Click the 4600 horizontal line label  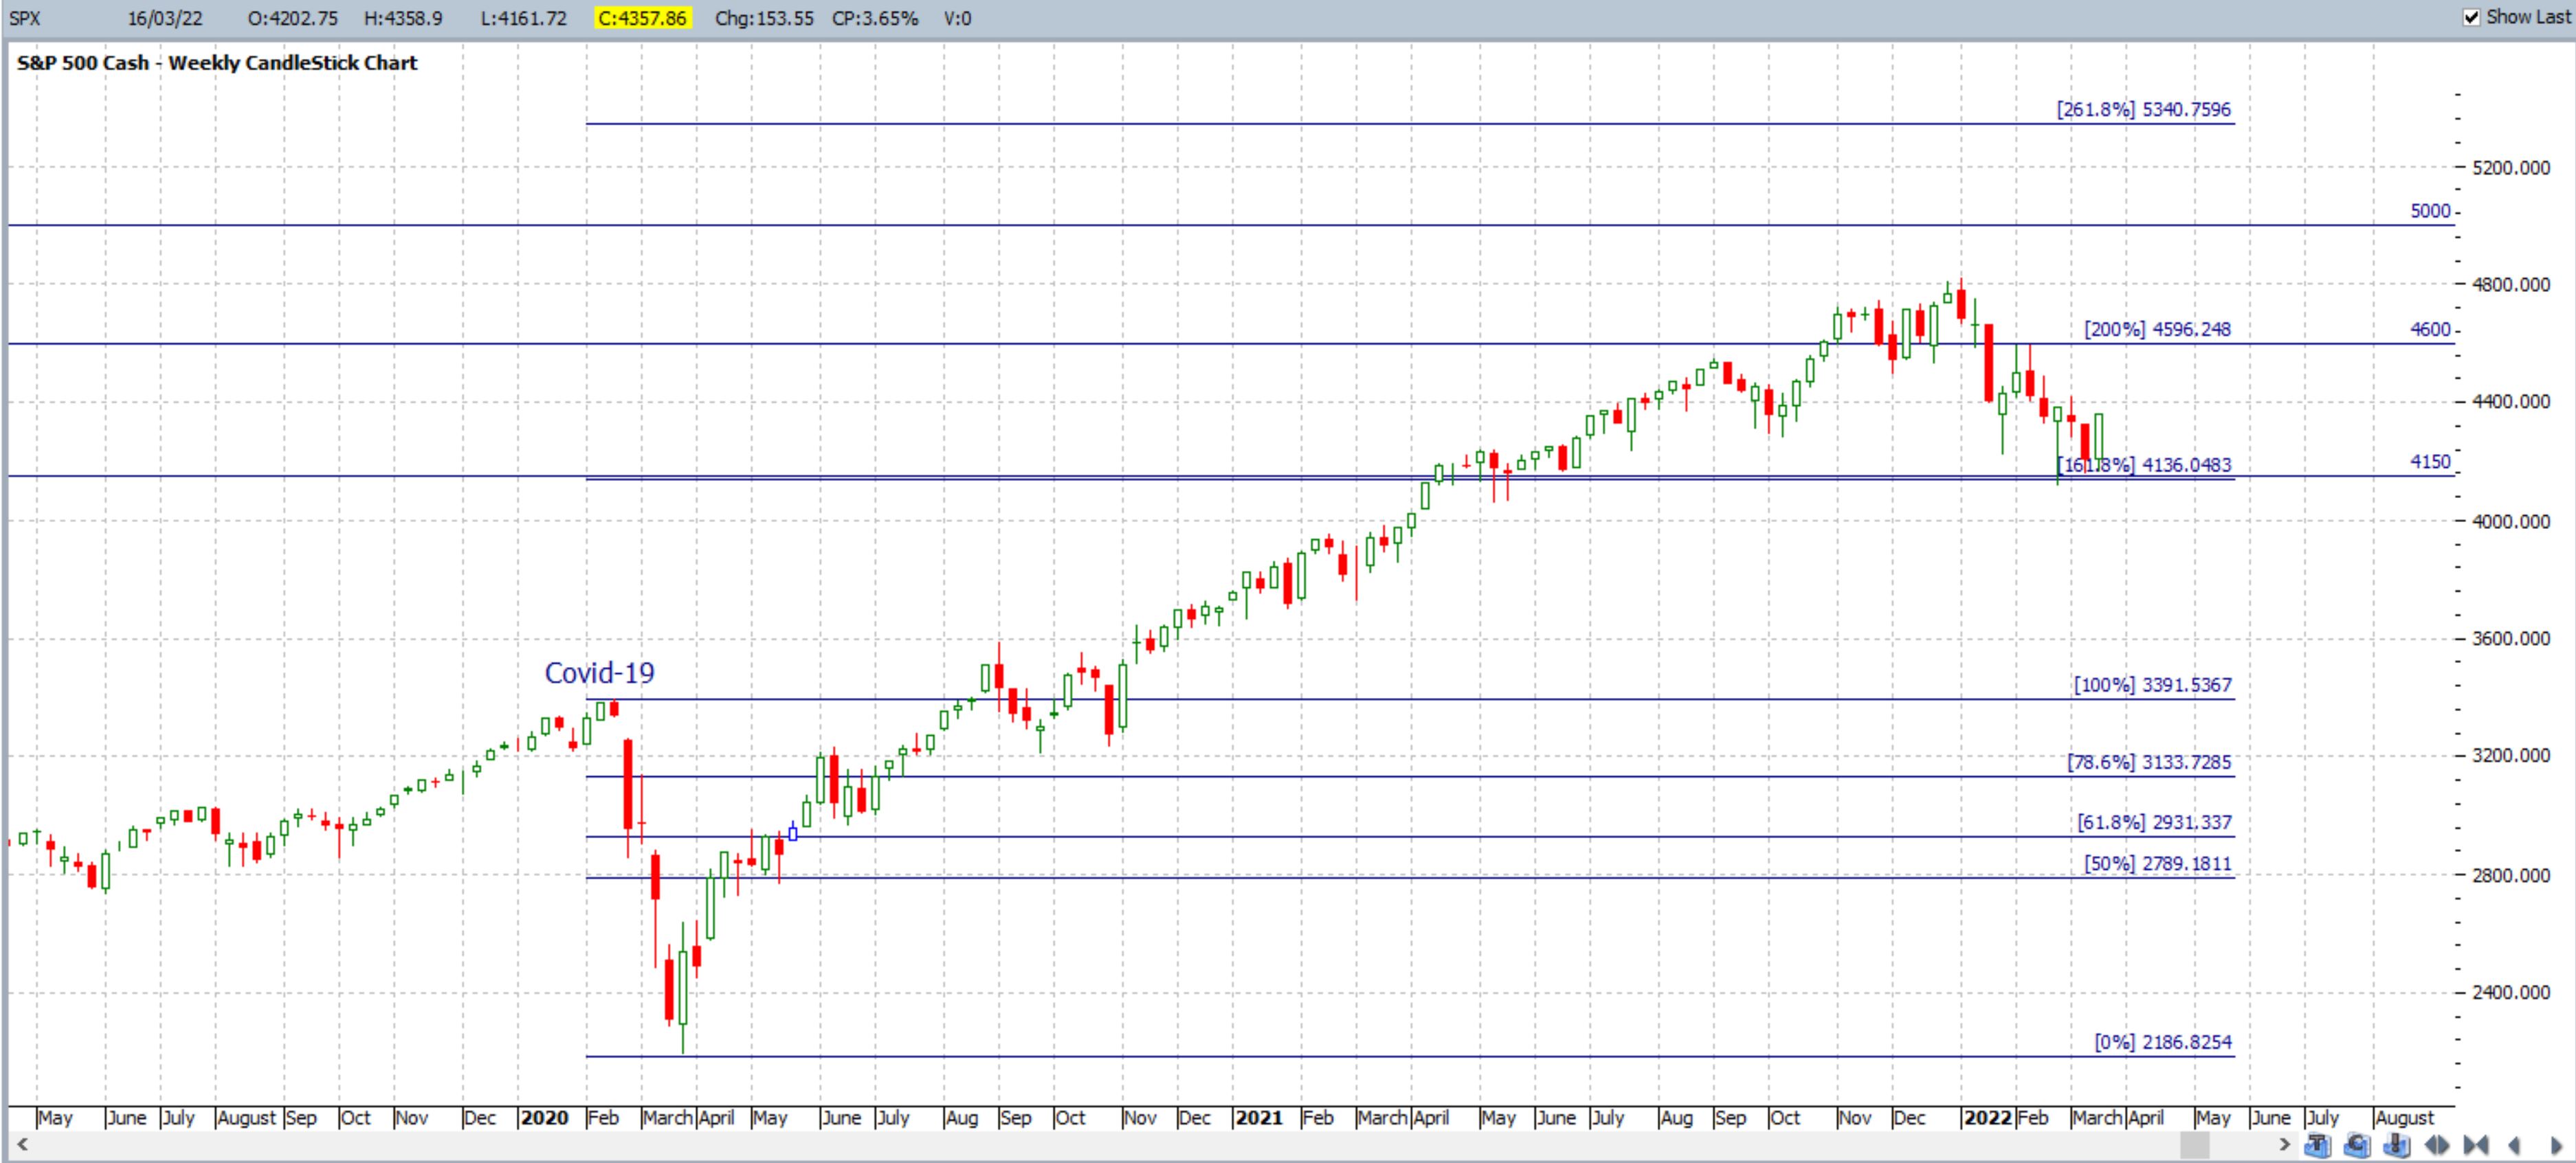click(2430, 329)
